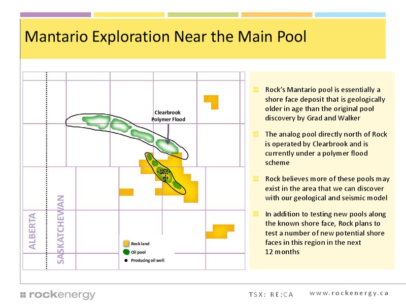Click the stepped Rock land parcel at the map's bottom right
The width and height of the screenshot is (406, 304).
pyautogui.click(x=220, y=232)
